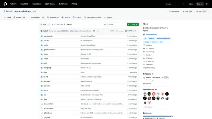Click the Languages color bar

(x=158, y=116)
